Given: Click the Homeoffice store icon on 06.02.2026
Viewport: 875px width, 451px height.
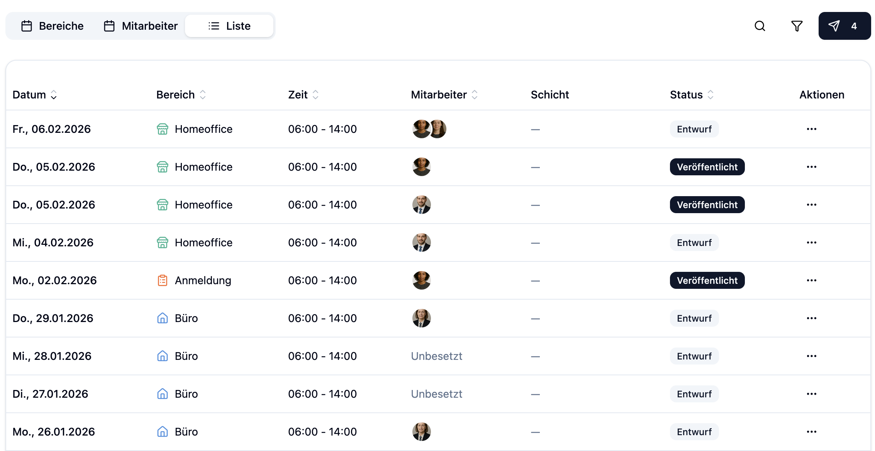Looking at the screenshot, I should click(x=163, y=129).
